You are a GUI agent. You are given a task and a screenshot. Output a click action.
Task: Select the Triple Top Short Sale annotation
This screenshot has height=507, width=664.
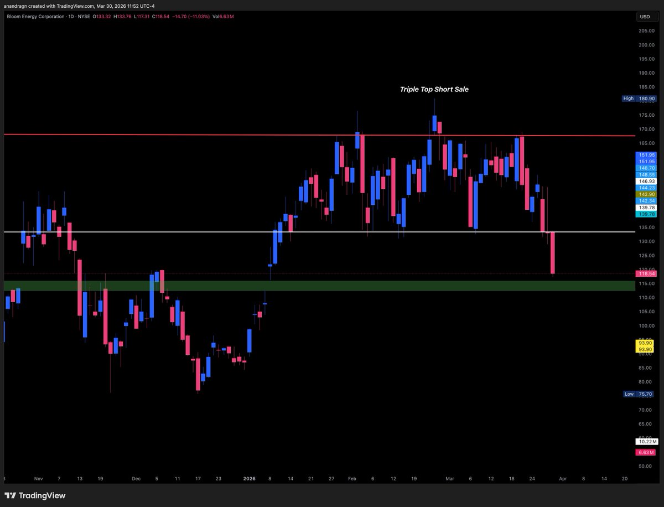[434, 89]
